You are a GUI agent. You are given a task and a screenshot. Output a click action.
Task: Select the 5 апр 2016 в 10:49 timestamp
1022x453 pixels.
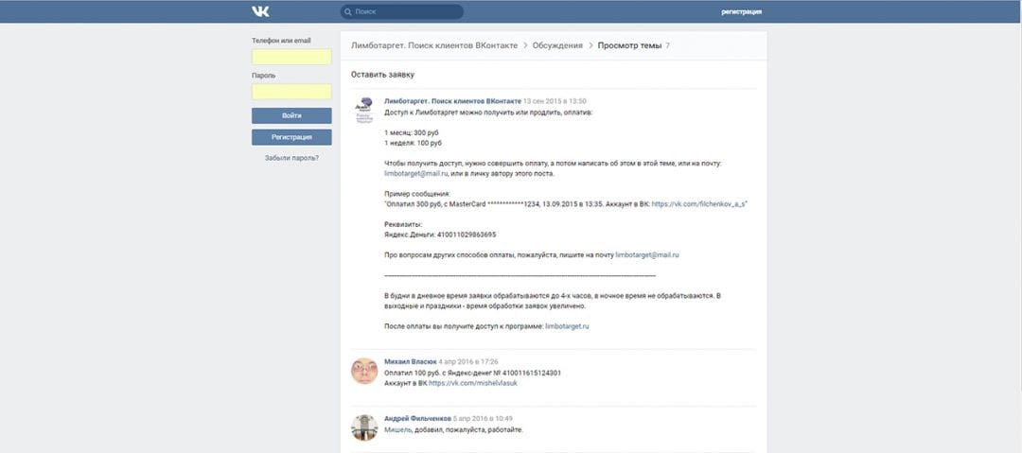483,418
